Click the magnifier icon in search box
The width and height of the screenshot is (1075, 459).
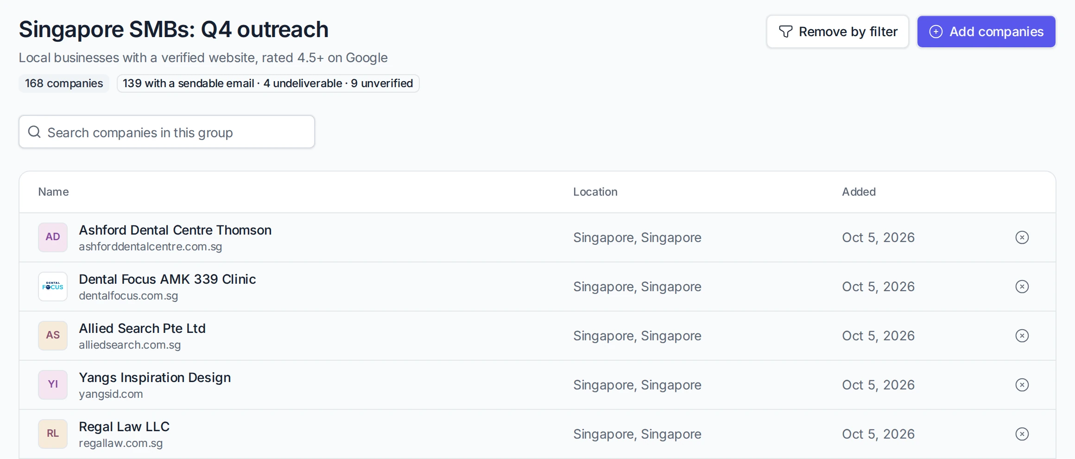pos(34,132)
